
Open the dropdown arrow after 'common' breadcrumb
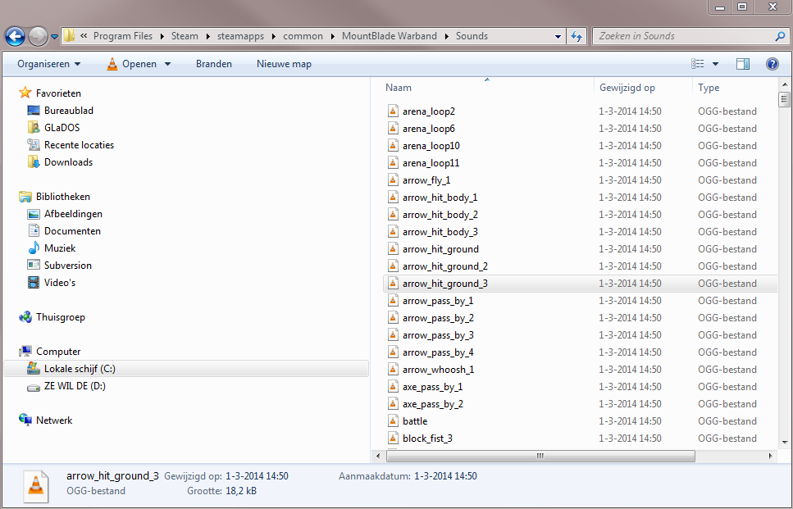tap(332, 36)
